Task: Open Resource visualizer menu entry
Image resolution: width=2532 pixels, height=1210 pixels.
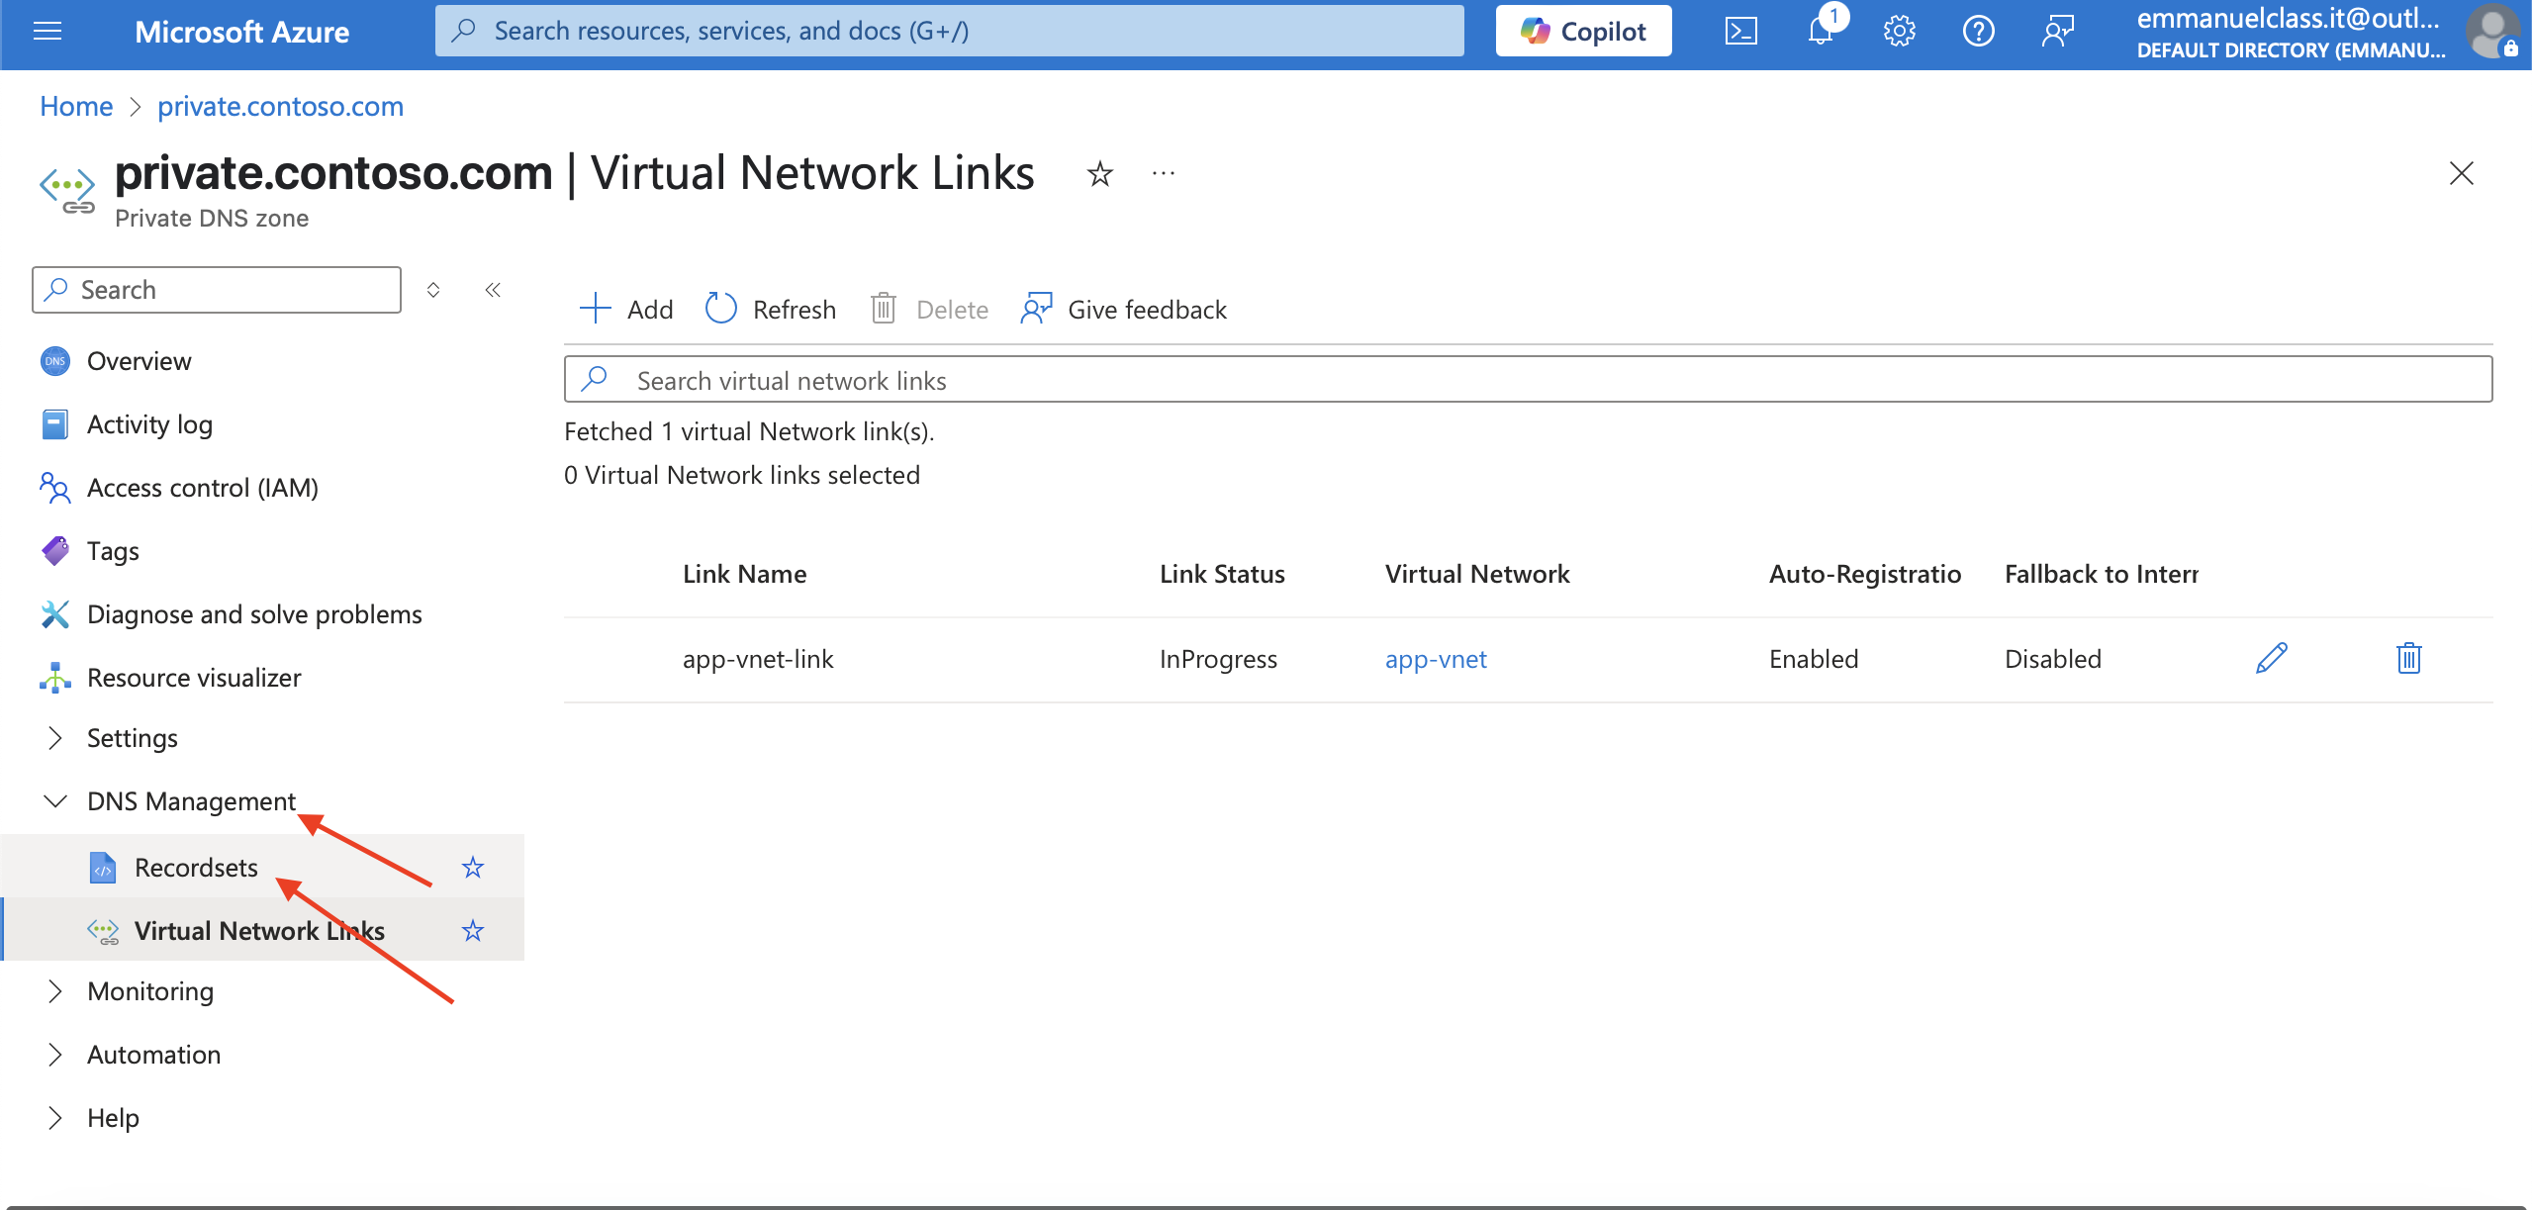Action: pos(194,678)
